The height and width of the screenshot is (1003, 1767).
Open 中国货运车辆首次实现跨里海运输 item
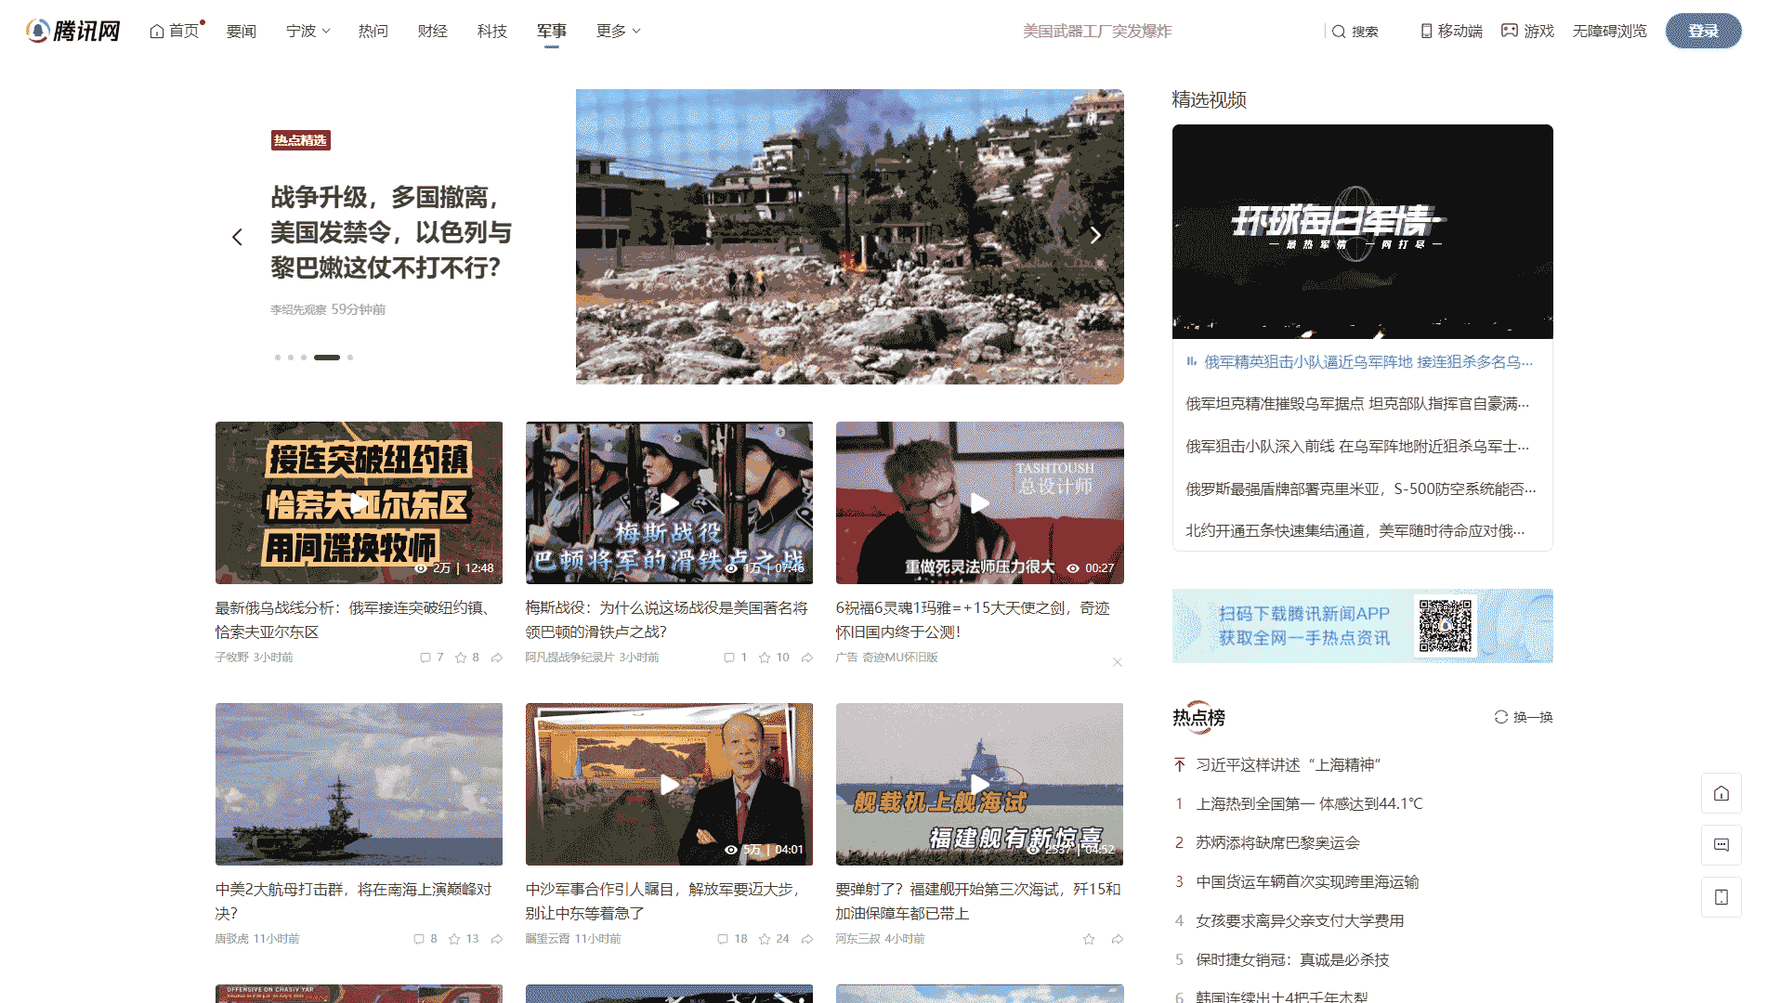click(x=1308, y=881)
